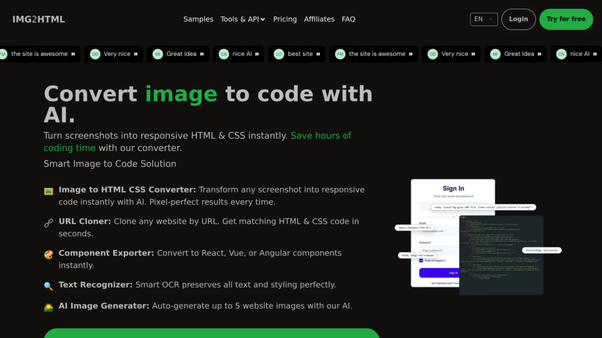Open the Samples page
Screen dimensions: 602x338
point(198,19)
